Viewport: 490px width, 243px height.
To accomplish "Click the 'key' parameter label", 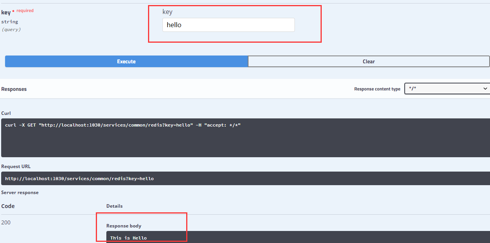I will point(6,12).
